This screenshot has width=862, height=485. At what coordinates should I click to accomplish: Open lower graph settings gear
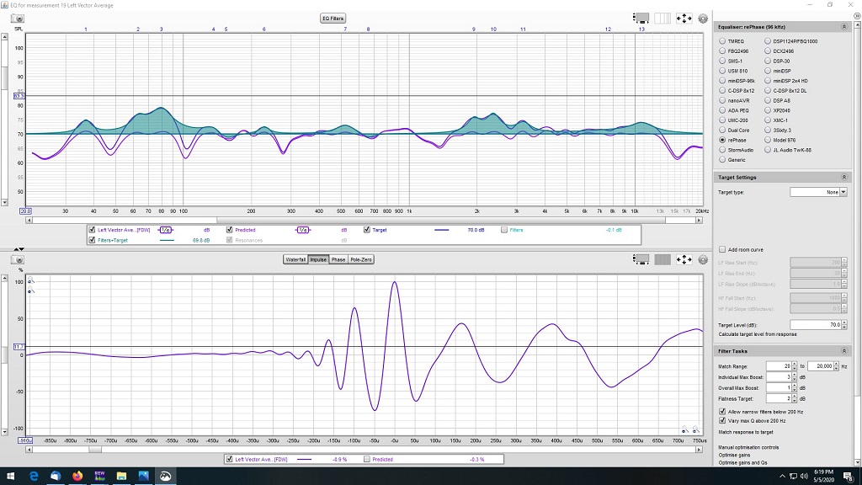click(703, 259)
